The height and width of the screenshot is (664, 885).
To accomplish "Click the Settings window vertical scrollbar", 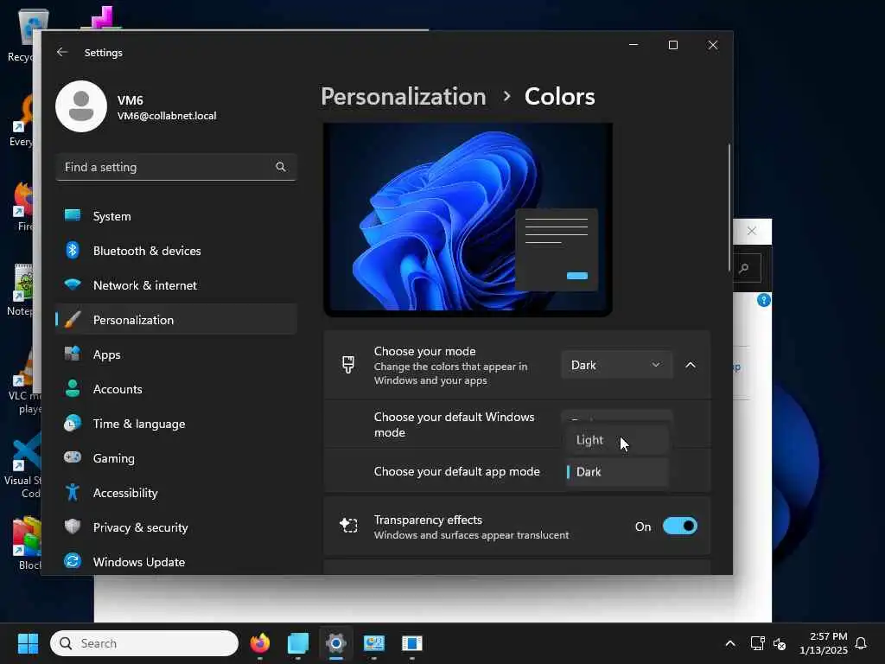I will 729,209.
